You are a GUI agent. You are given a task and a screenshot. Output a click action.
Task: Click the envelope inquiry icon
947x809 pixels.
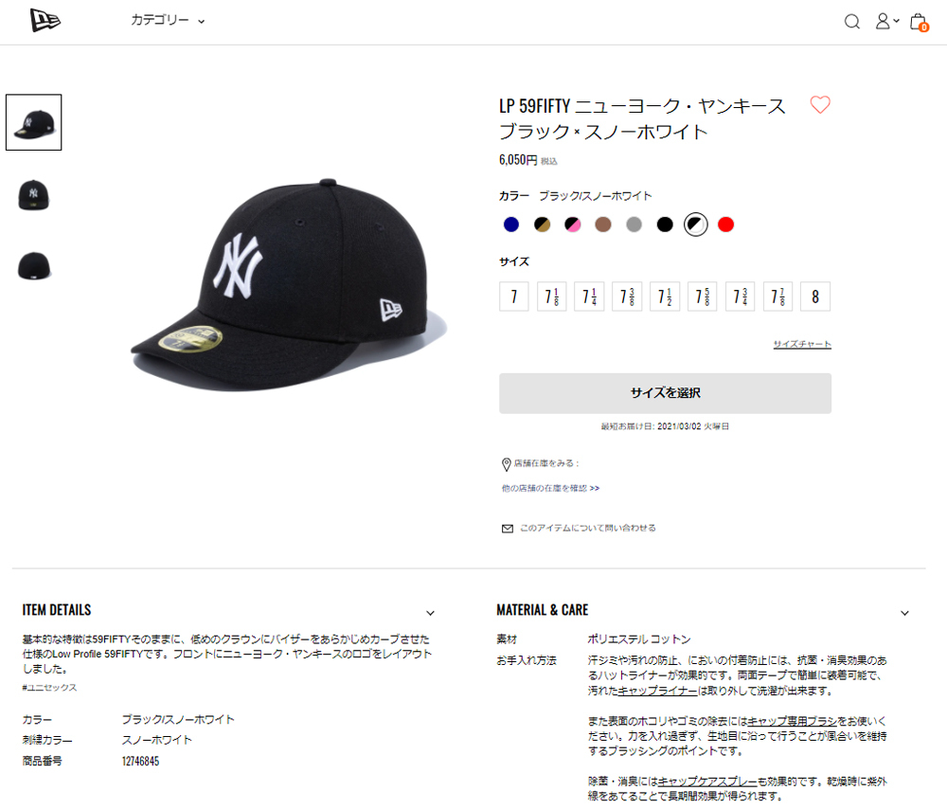click(508, 529)
